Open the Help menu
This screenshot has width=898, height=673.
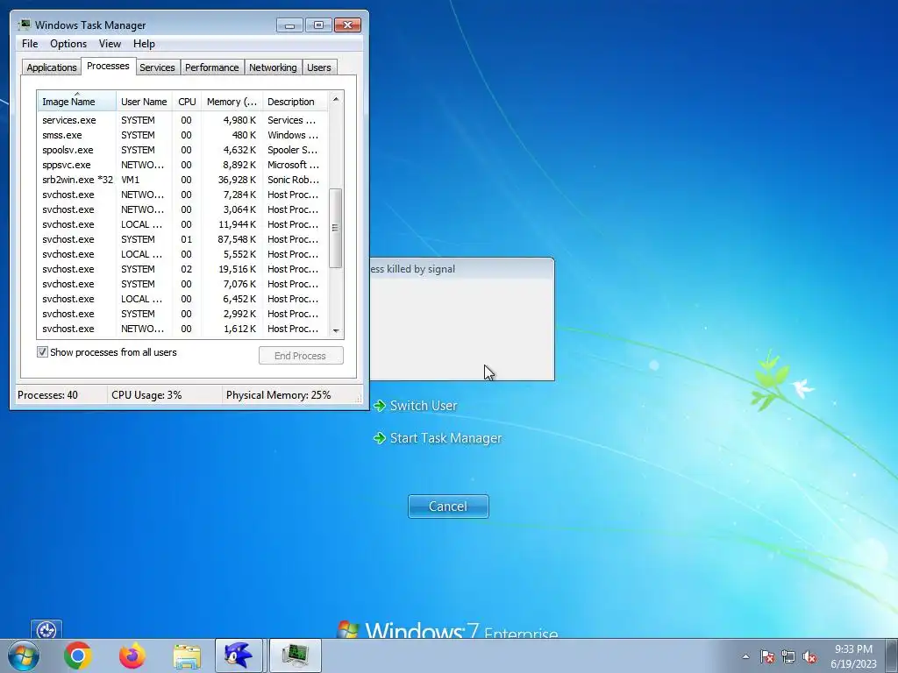(144, 44)
